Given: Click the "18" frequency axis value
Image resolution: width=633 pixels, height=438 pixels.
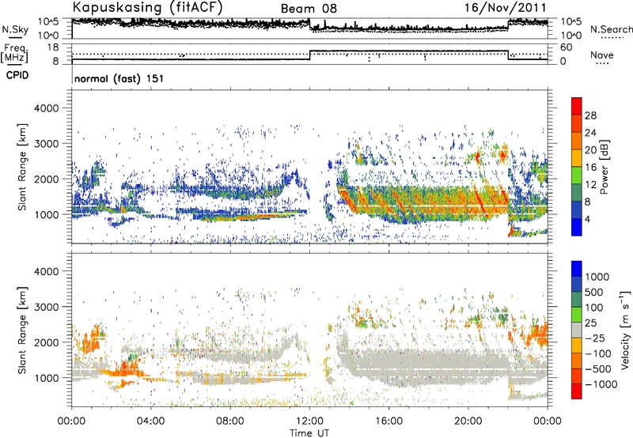Looking at the screenshot, I should click(53, 47).
